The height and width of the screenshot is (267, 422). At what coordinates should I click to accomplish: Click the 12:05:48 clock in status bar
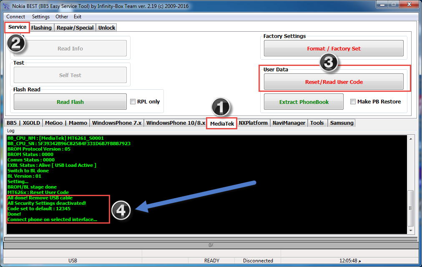[x=350, y=261]
